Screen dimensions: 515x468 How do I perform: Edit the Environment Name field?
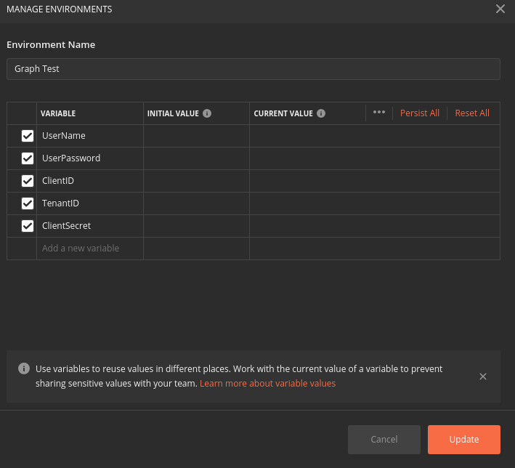tap(253, 69)
